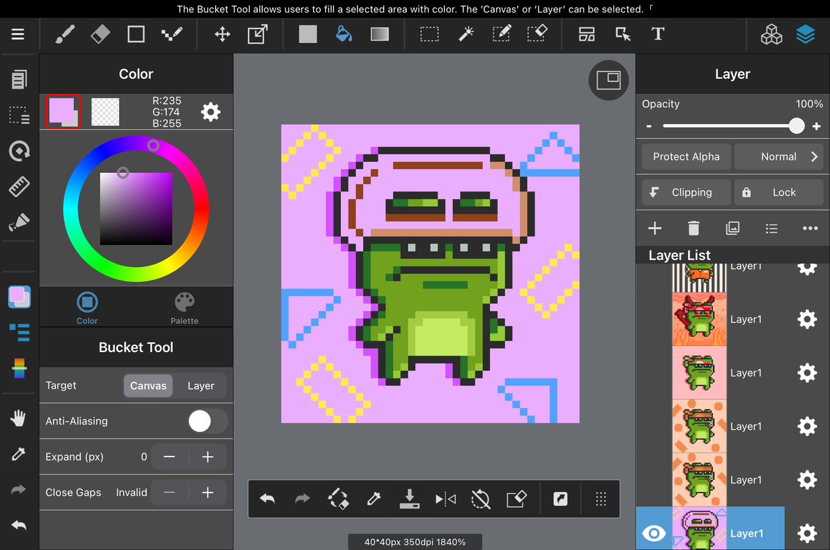Open the flashlight snap icon in the left sidebar
Screen dimensions: 830x550
[x=19, y=222]
